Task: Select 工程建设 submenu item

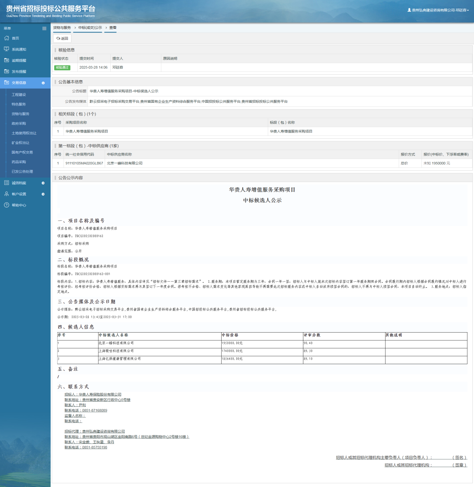Action: (x=19, y=95)
